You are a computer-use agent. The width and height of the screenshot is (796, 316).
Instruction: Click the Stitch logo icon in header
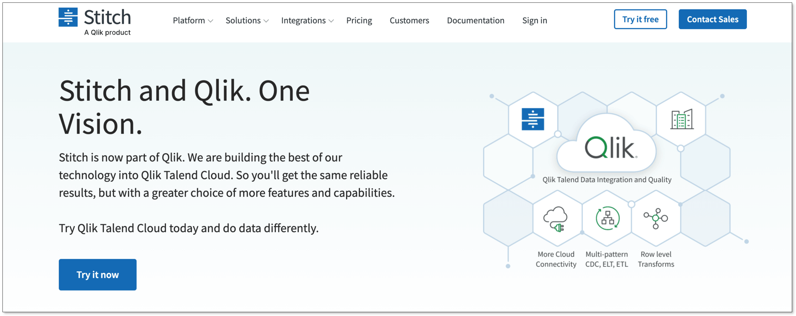(68, 17)
